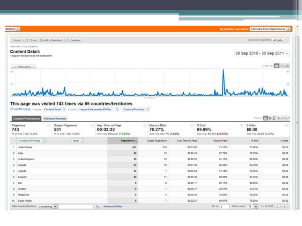Select the monthly Graph by view icon
302x226 pixels.
[x=287, y=66]
